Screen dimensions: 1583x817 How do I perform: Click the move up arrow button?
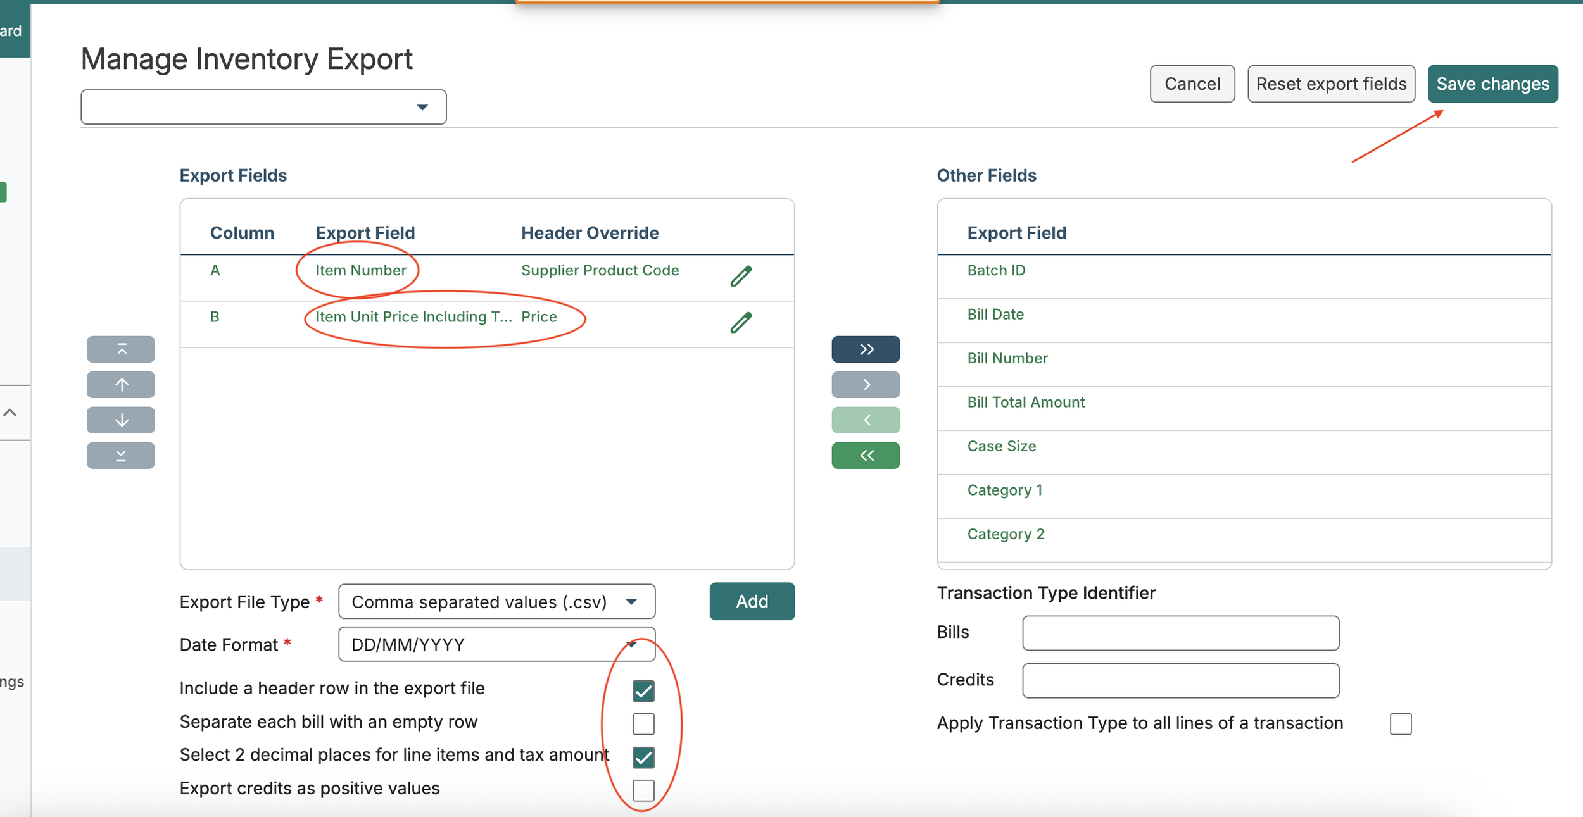click(120, 385)
